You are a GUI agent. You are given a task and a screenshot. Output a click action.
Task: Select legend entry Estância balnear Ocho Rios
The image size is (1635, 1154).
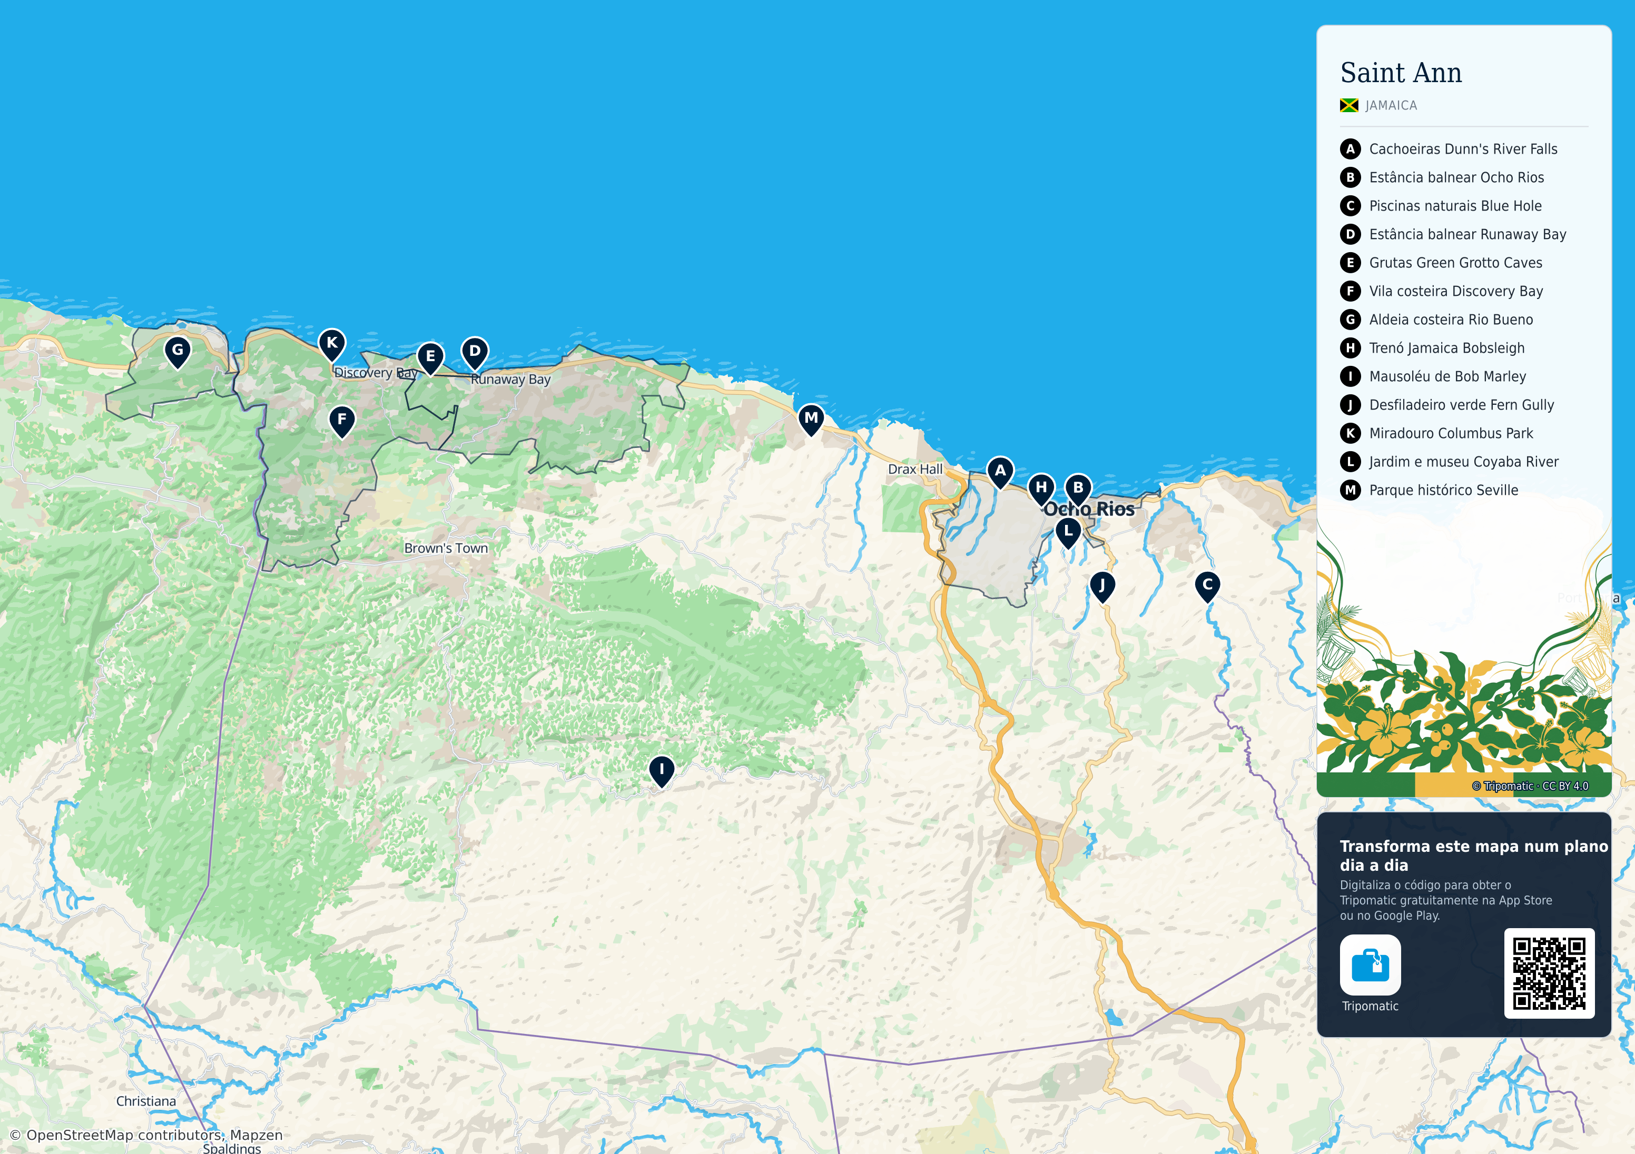coord(1442,177)
